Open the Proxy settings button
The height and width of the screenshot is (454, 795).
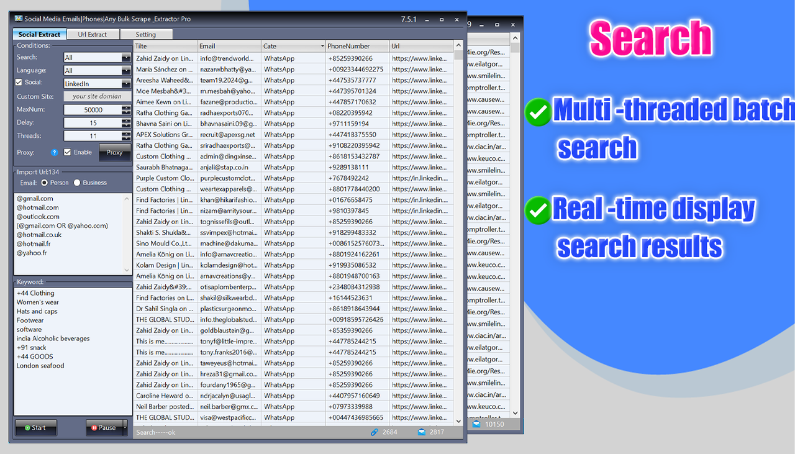pos(115,152)
